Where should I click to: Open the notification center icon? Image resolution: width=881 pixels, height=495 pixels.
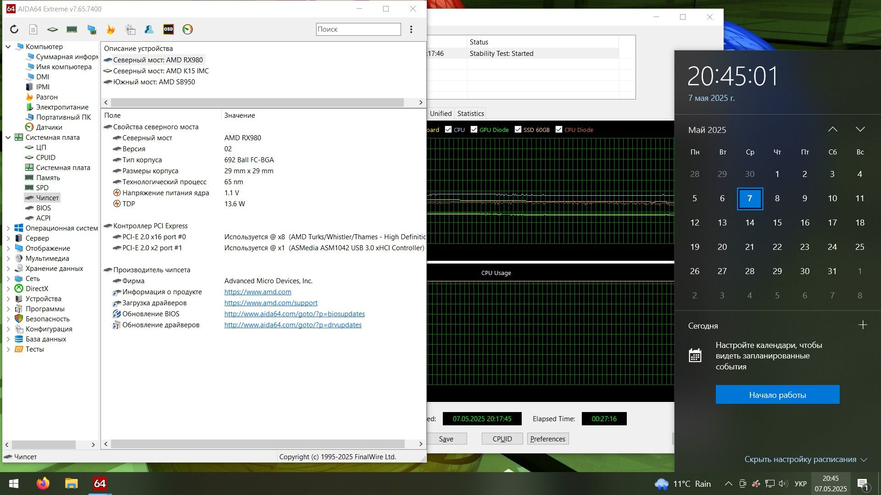[863, 484]
